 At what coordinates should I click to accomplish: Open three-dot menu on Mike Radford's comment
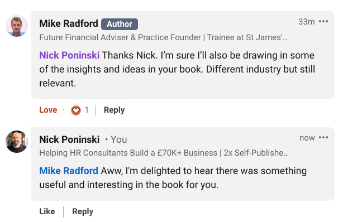[x=323, y=21]
